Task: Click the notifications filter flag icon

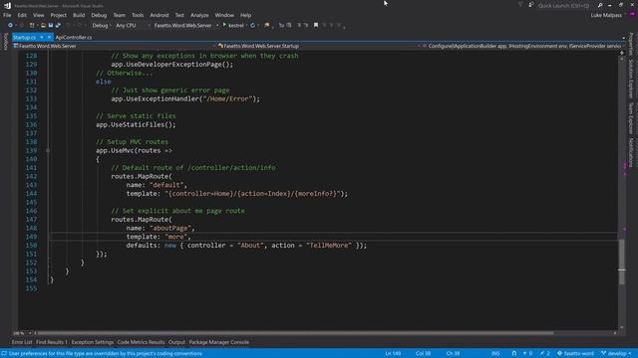Action: [x=520, y=5]
